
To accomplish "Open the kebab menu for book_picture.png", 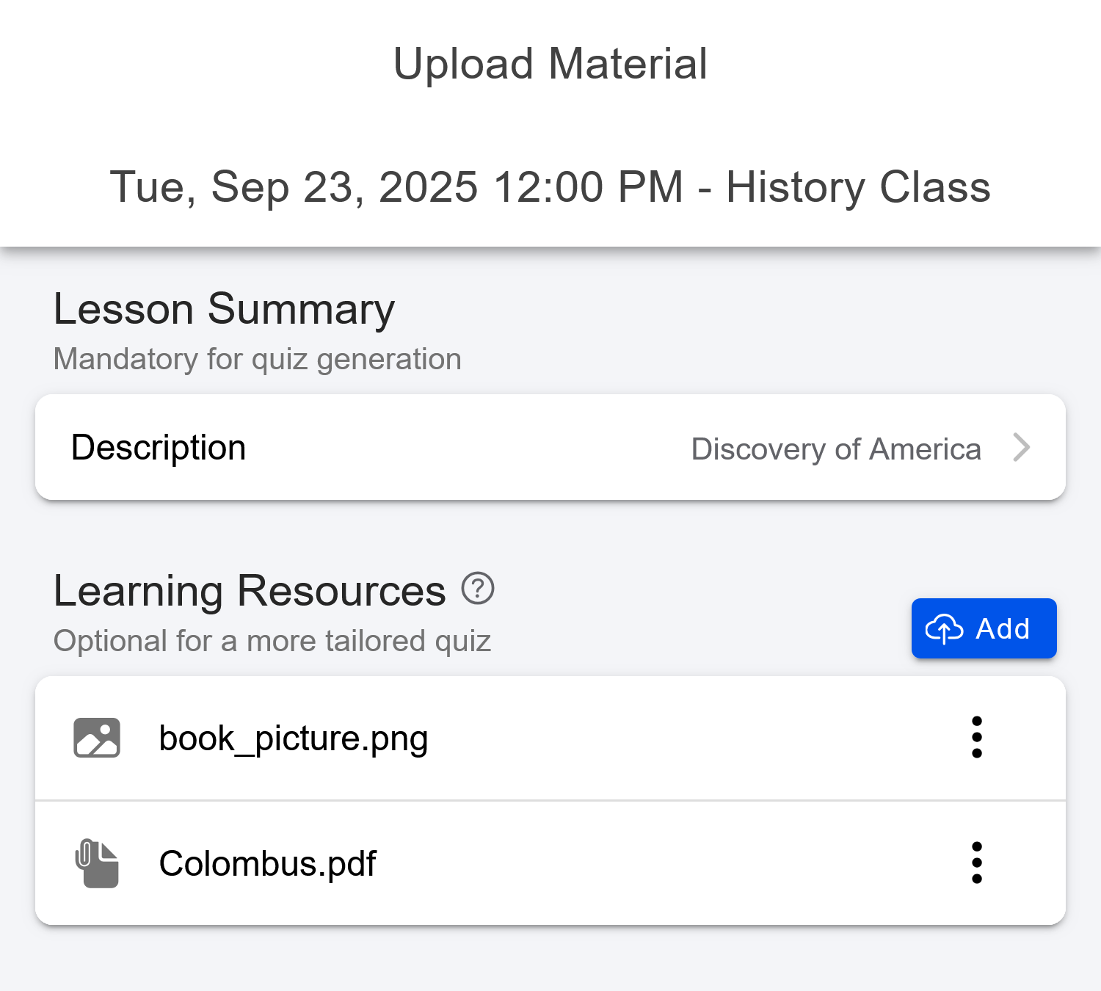I will [x=976, y=738].
